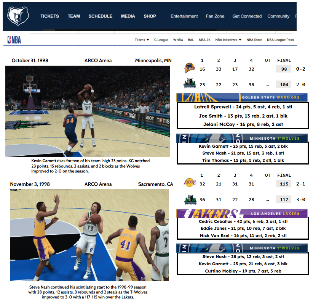Click the Nick Van Exel stat line
Screen dimensions: 313x300
click(243, 235)
